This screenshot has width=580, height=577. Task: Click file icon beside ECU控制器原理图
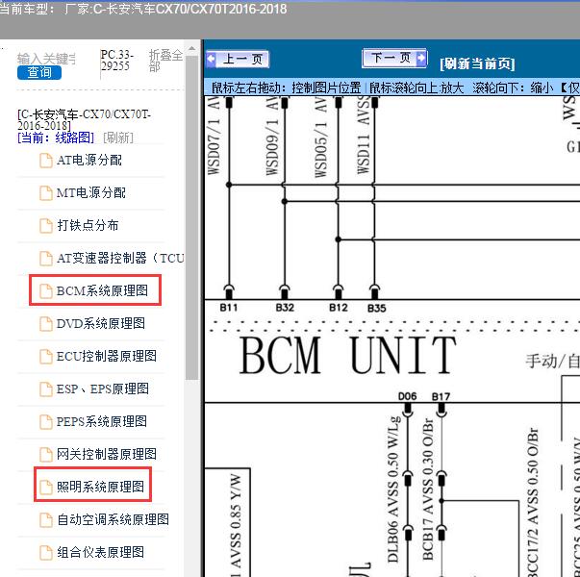(x=46, y=356)
